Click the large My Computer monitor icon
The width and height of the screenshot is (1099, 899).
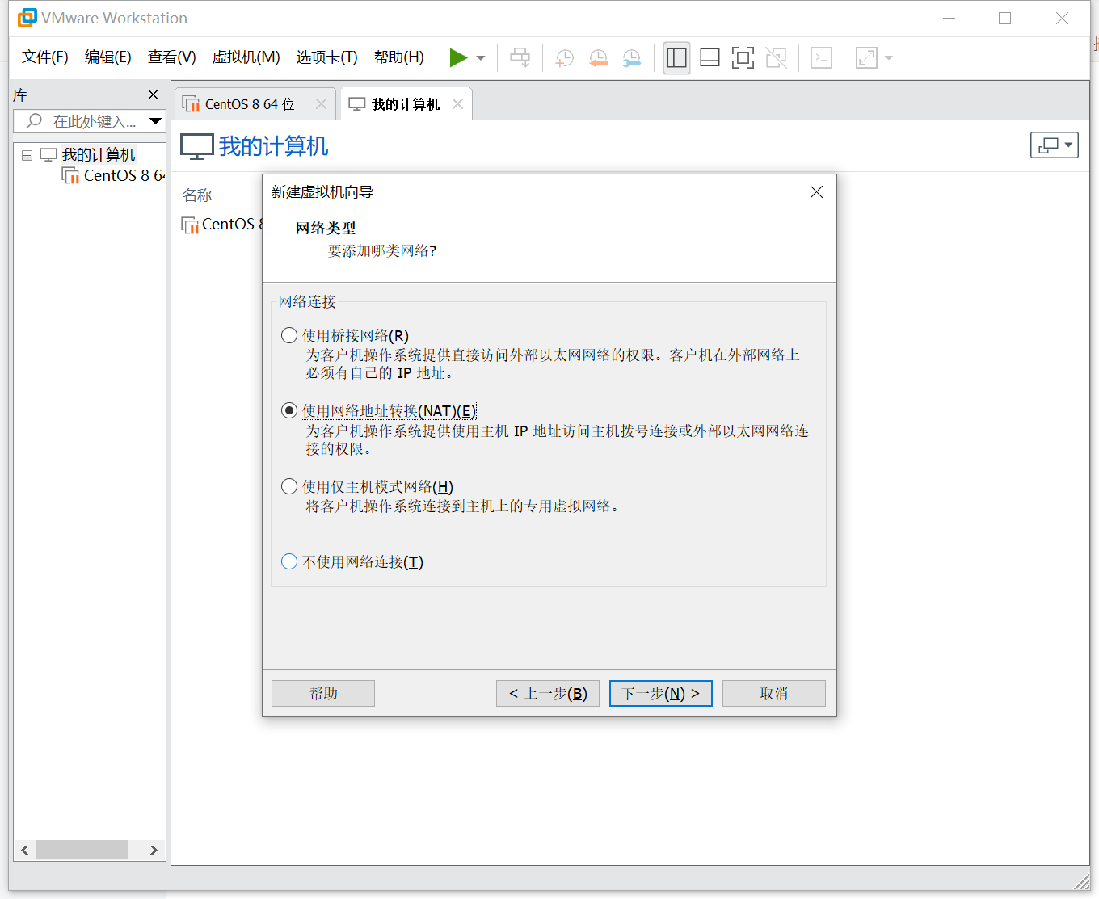click(x=196, y=146)
